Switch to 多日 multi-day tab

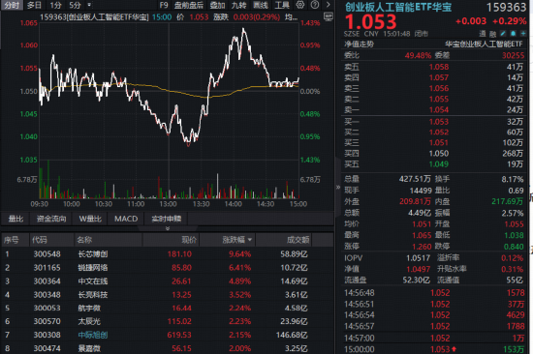(34, 5)
